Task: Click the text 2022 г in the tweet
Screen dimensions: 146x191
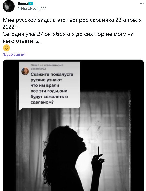Action: click(10, 27)
